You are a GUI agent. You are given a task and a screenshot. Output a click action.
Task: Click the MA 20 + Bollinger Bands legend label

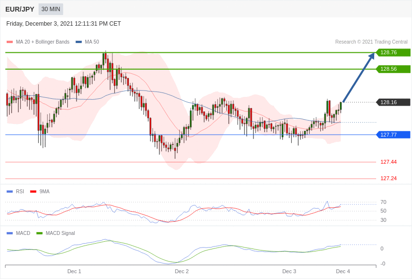coord(43,42)
